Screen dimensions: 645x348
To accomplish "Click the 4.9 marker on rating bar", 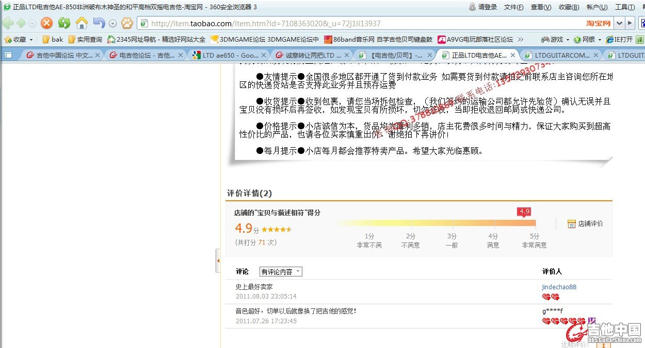I will 525,212.
